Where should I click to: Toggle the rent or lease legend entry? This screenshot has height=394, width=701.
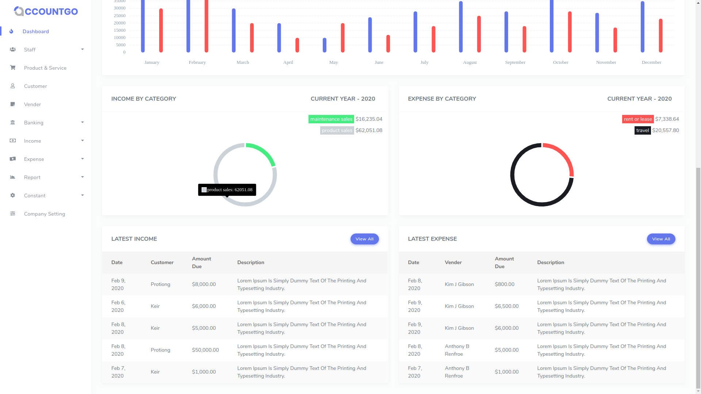[637, 119]
